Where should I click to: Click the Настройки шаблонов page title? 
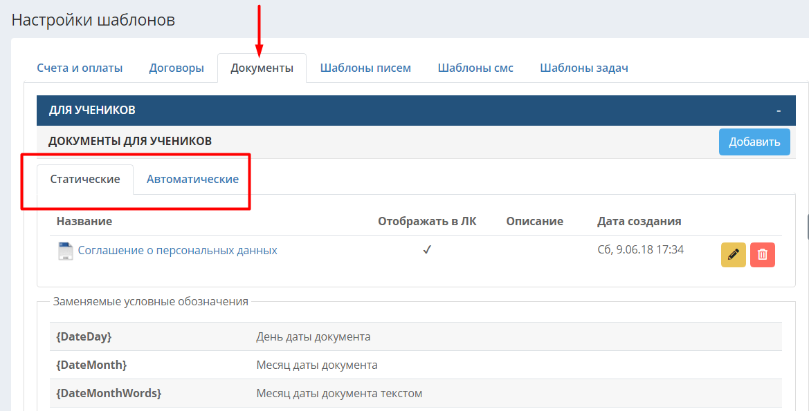pyautogui.click(x=93, y=20)
